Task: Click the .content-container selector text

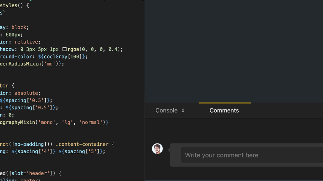Action: 84,144
